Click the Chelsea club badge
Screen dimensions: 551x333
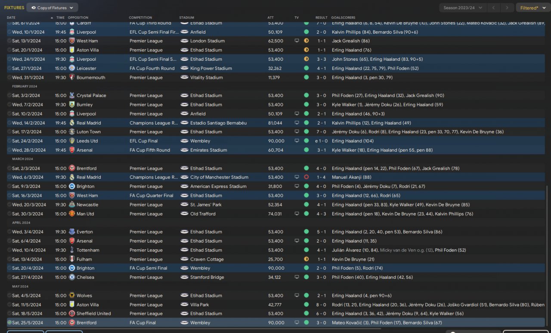pyautogui.click(x=72, y=277)
